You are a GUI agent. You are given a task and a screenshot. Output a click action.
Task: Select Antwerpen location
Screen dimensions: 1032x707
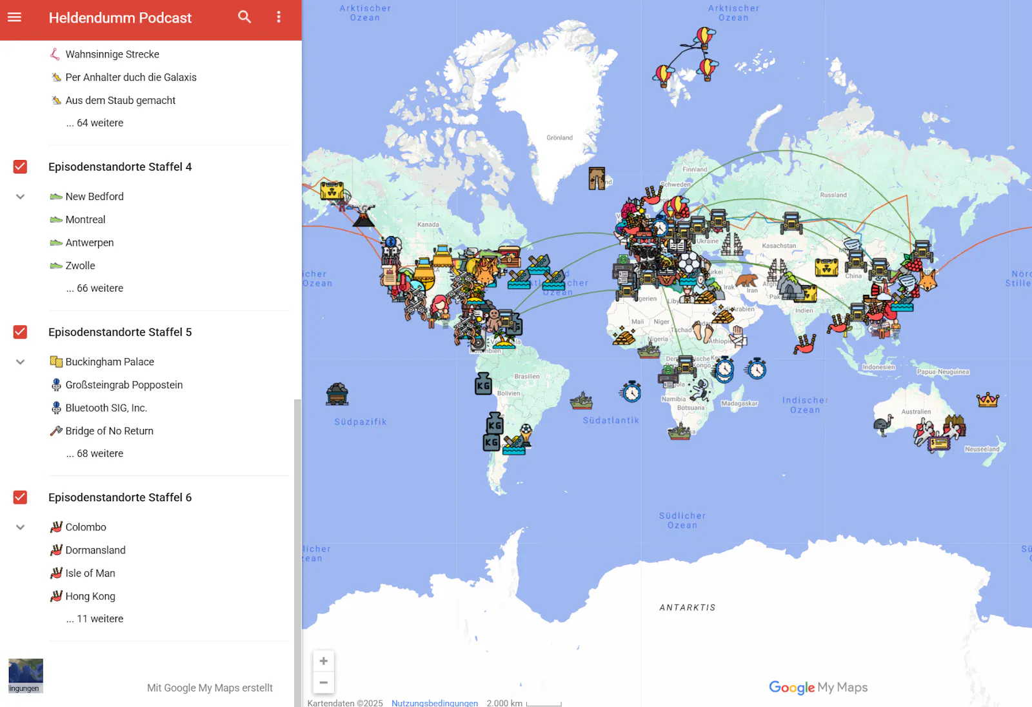tap(90, 243)
